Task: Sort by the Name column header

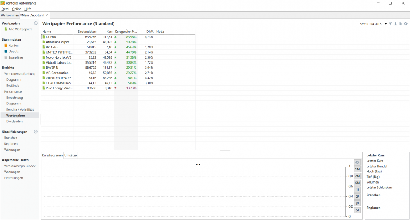Action: (57, 32)
